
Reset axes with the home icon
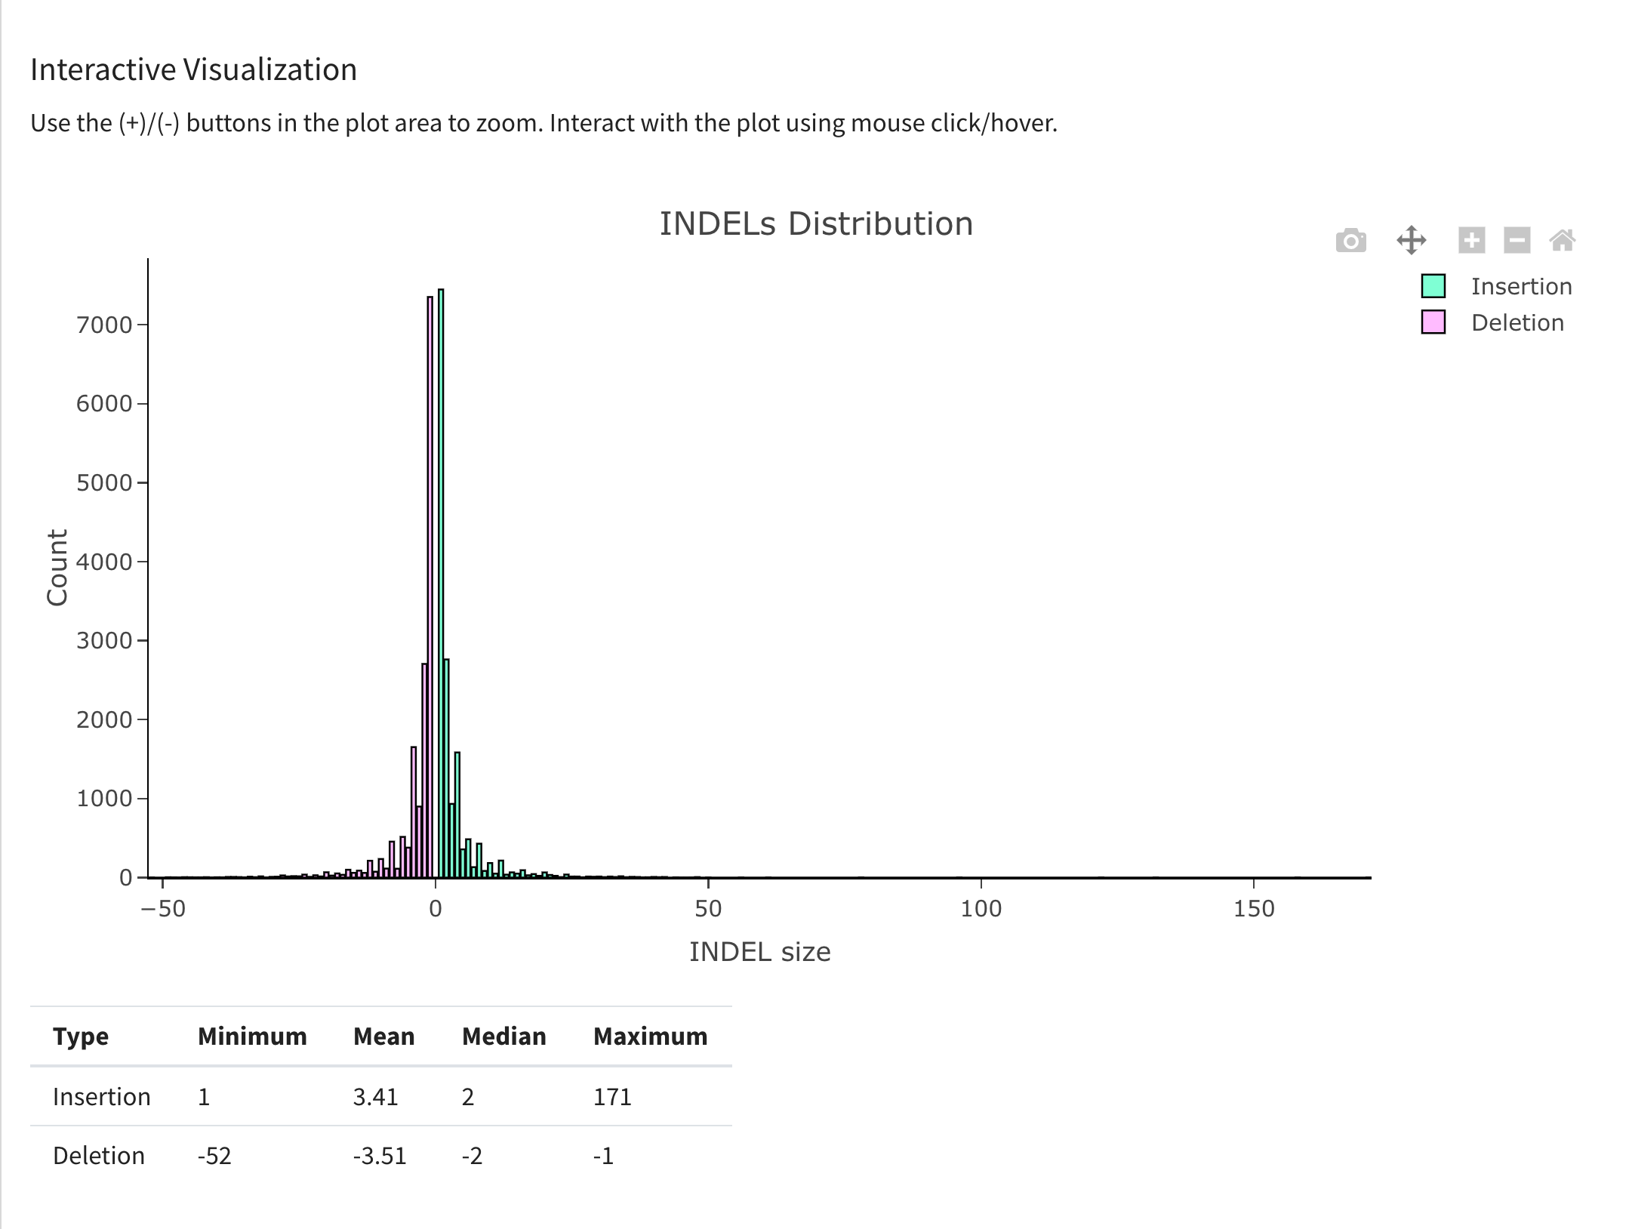coord(1563,240)
